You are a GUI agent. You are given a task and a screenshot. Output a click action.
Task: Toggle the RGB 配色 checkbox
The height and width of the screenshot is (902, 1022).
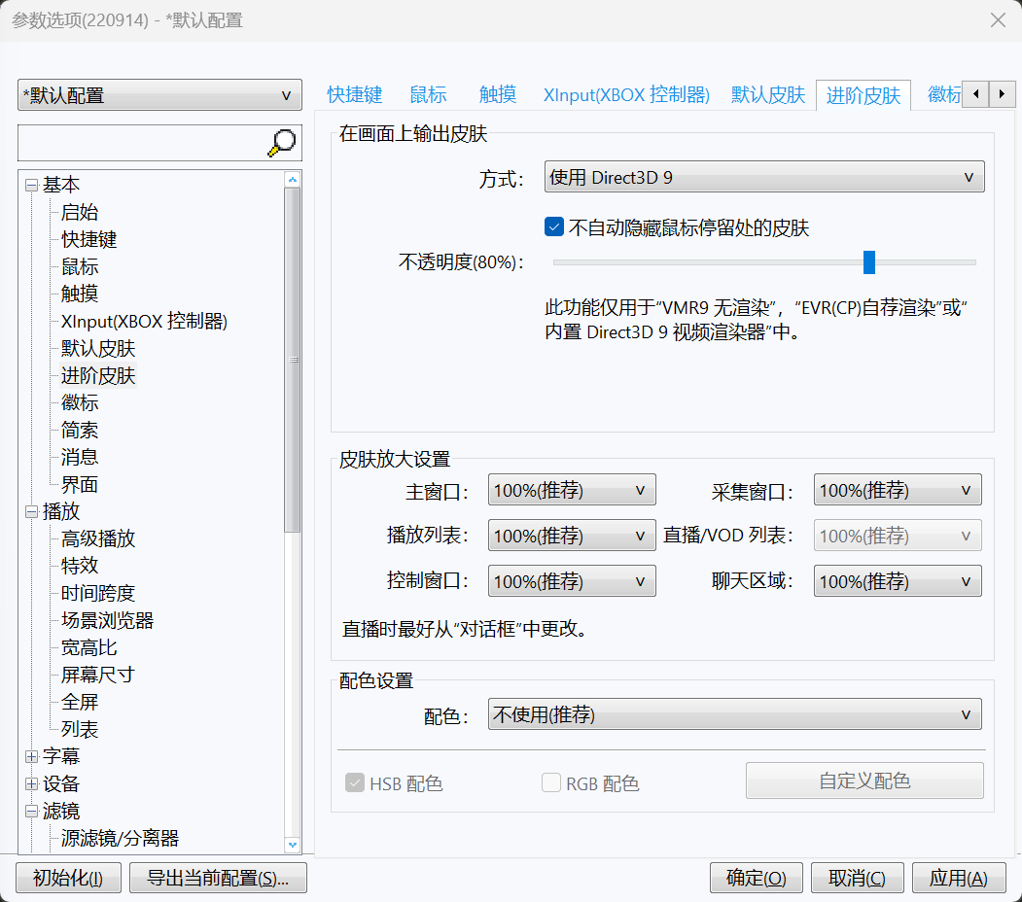coord(551,782)
